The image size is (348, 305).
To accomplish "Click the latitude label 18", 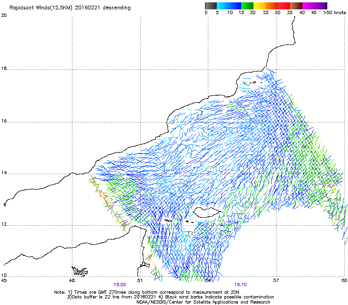I will [4, 69].
